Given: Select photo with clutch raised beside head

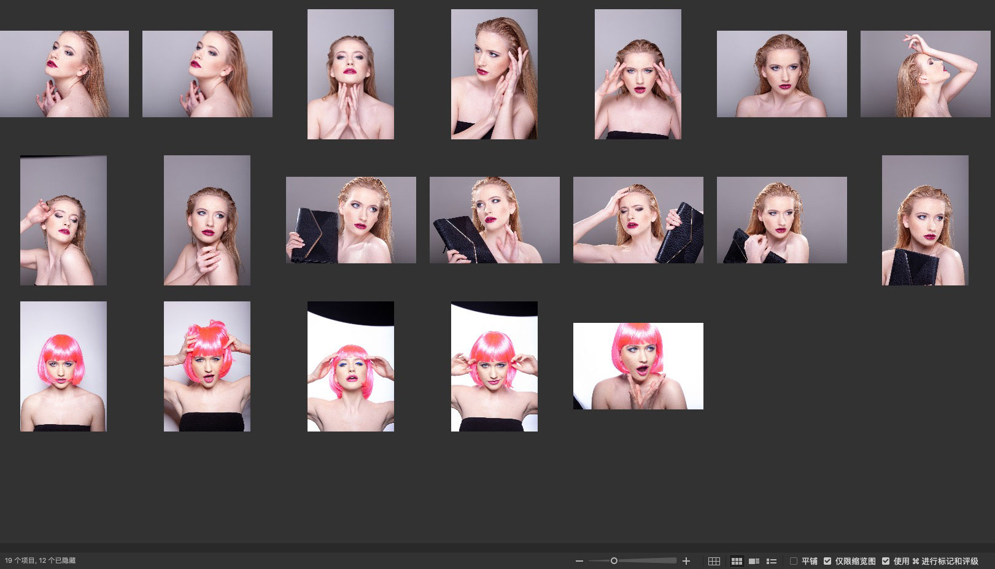Looking at the screenshot, I should coord(638,220).
